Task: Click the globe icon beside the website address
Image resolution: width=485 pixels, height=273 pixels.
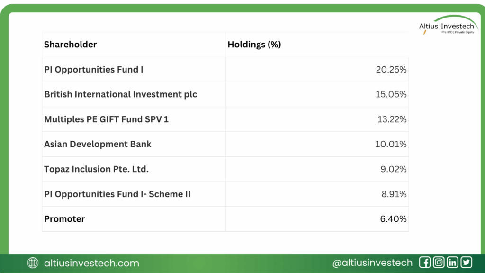Action: [x=33, y=263]
